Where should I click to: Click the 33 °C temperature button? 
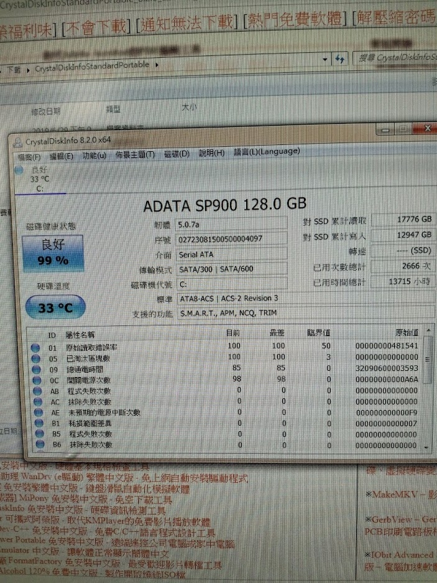click(55, 307)
